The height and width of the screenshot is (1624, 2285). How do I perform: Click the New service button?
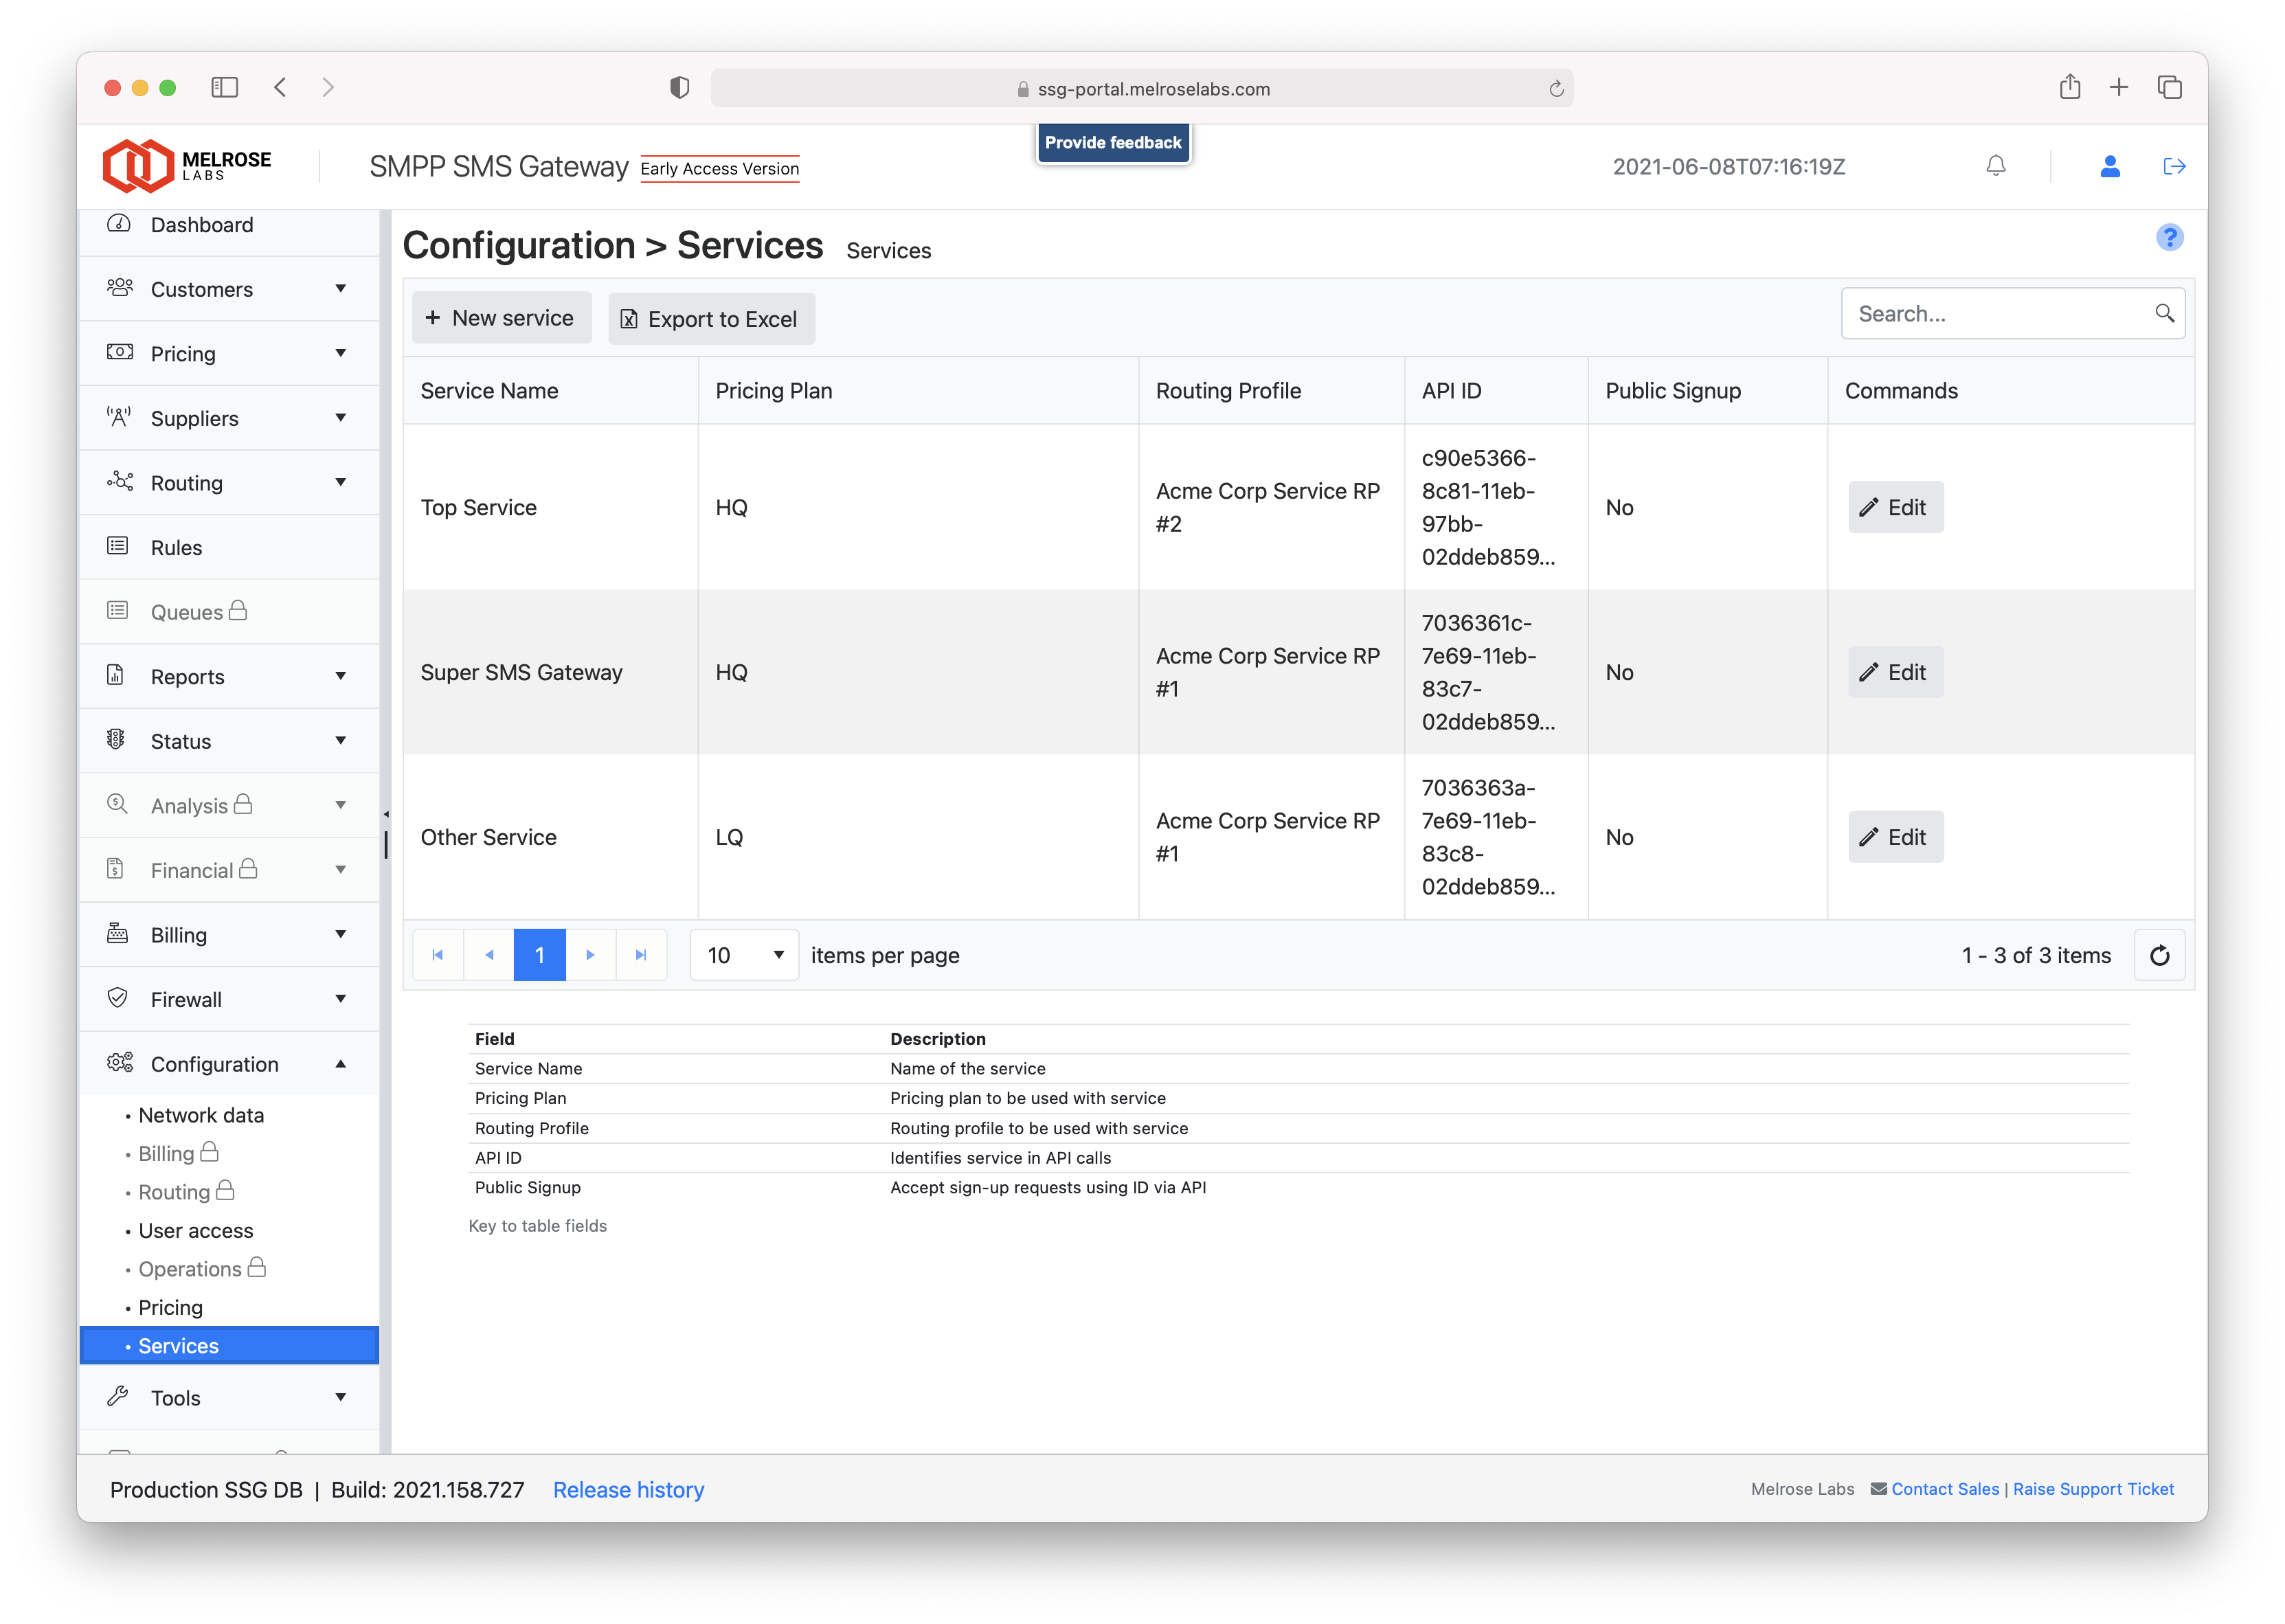click(501, 318)
